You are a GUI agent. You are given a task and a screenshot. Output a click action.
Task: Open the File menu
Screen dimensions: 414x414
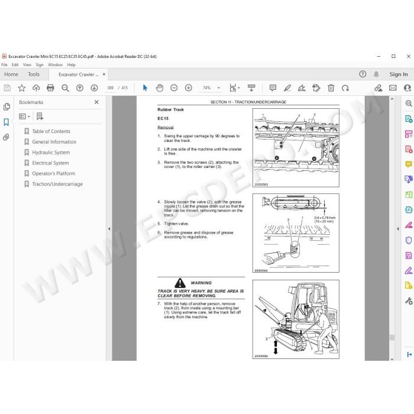pos(5,64)
